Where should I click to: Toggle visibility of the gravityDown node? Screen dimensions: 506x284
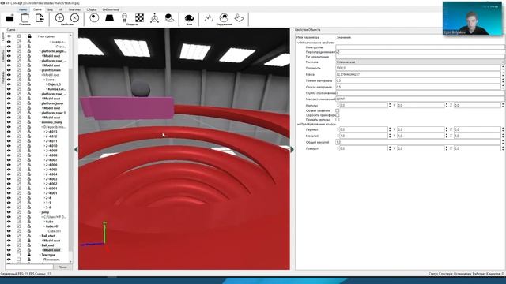[9, 70]
